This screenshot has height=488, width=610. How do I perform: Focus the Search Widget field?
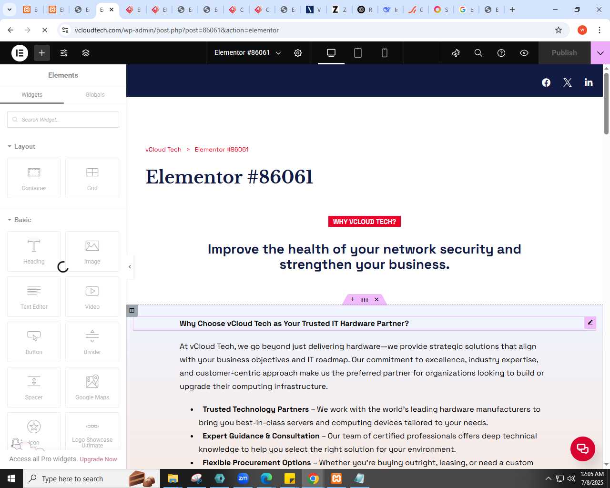pyautogui.click(x=63, y=120)
